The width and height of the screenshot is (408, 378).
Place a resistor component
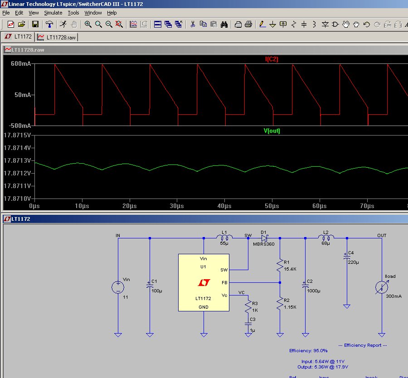293,24
